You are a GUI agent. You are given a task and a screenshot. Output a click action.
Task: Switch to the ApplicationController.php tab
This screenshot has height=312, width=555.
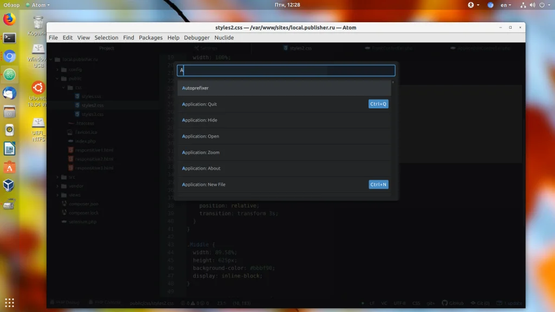[x=481, y=48]
